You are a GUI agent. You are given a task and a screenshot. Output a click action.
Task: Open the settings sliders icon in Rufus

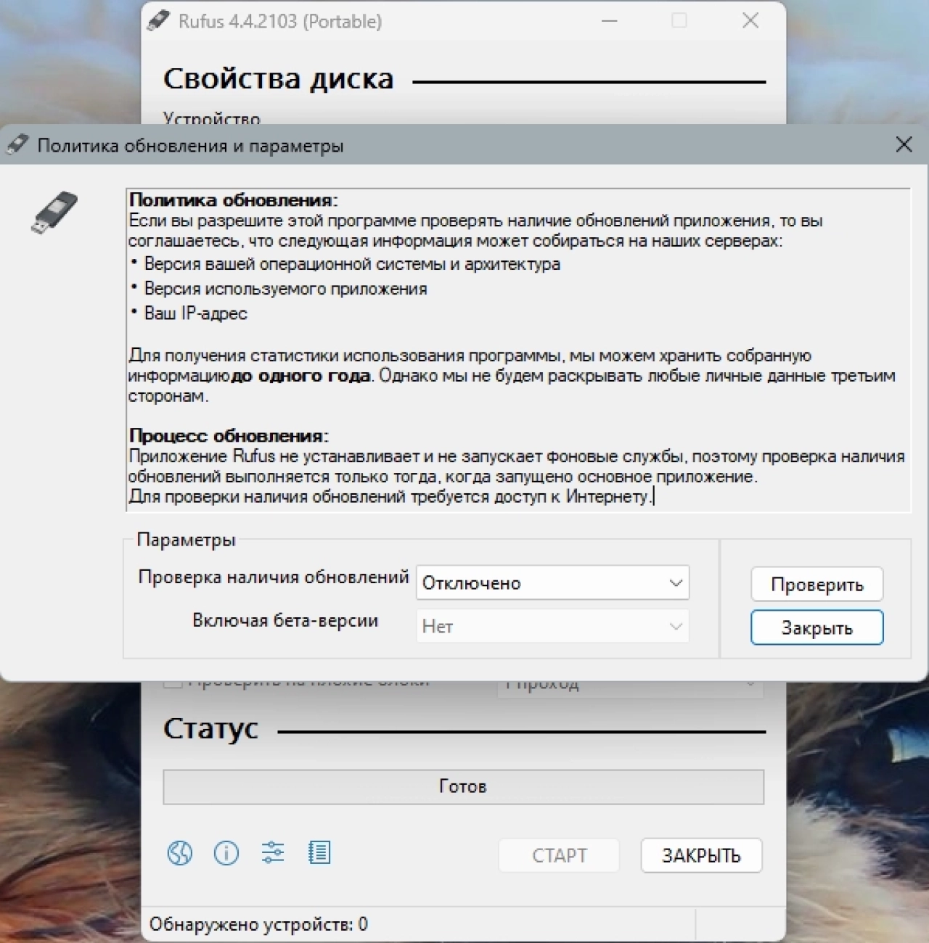tap(273, 852)
